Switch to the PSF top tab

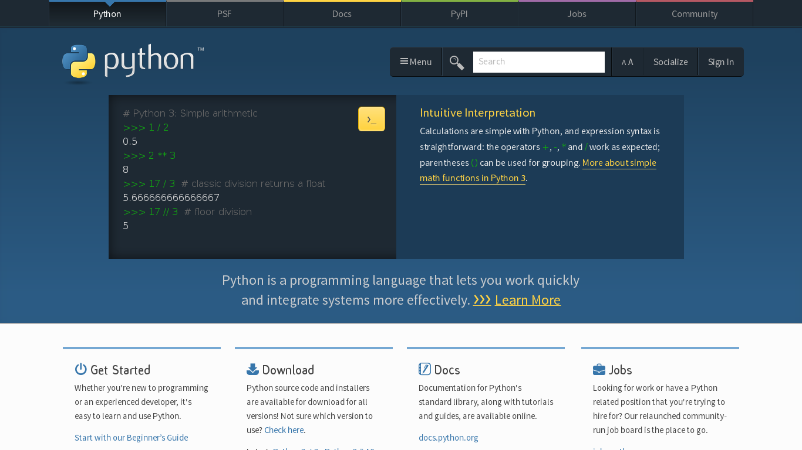click(x=224, y=13)
